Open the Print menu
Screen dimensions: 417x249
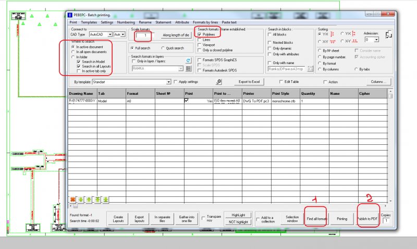coord(73,22)
